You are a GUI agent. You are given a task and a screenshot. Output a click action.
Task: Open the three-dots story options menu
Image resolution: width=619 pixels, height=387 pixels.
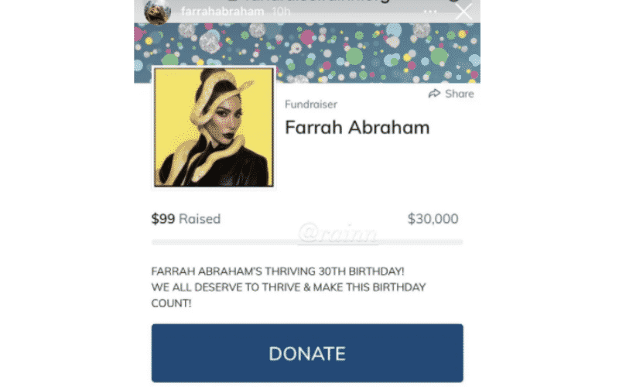point(430,12)
